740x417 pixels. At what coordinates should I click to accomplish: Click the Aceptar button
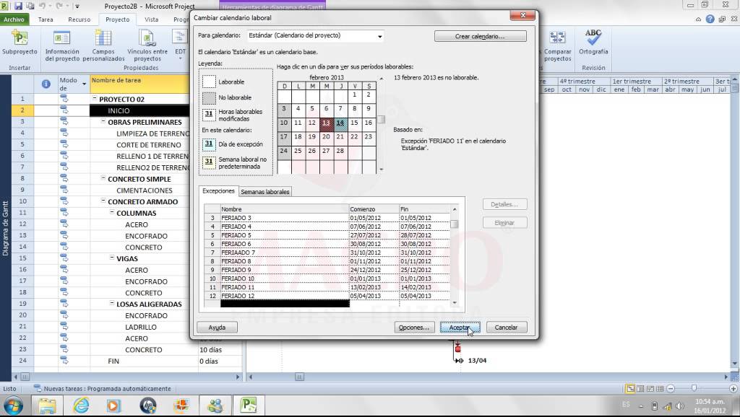pyautogui.click(x=460, y=327)
